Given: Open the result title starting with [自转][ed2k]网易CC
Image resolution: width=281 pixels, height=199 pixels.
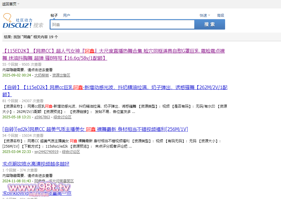Looking at the screenshot, I should pos(95,129).
